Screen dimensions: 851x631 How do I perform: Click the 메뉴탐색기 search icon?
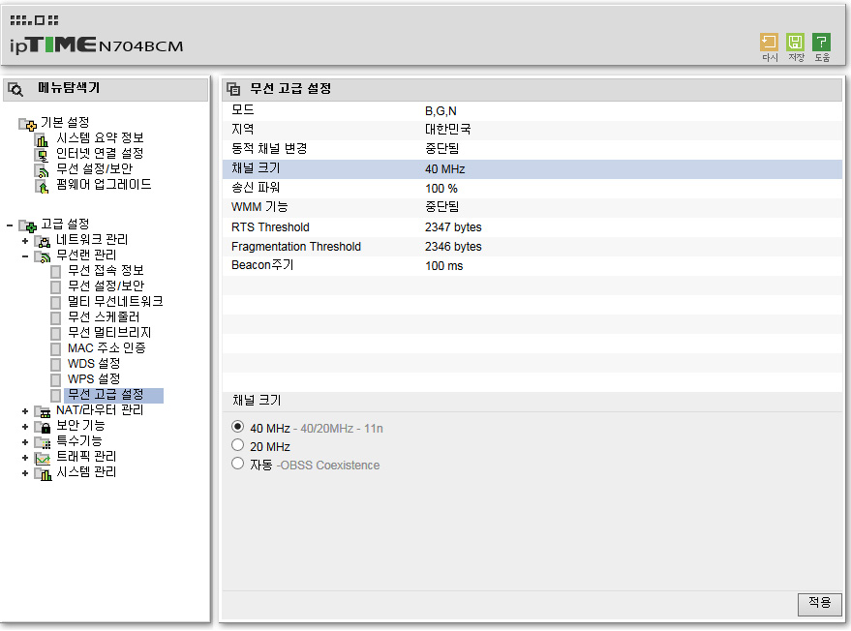point(15,89)
